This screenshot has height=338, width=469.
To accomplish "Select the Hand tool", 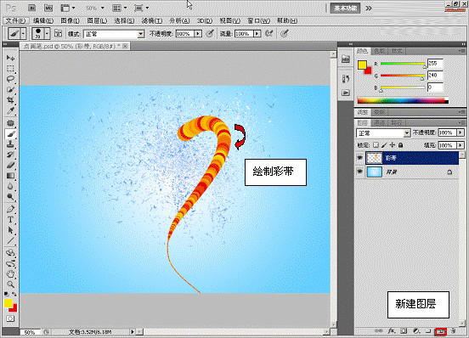I will click(x=10, y=273).
